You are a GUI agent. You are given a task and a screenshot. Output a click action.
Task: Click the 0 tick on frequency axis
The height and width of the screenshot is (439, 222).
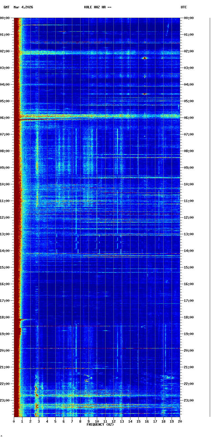click(14, 422)
